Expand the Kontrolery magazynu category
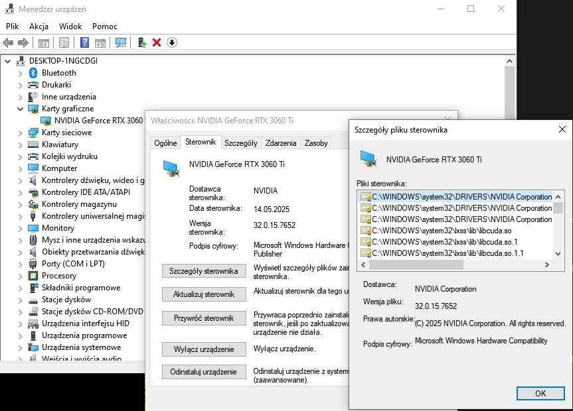Screen dimensions: 573x411 (20, 205)
